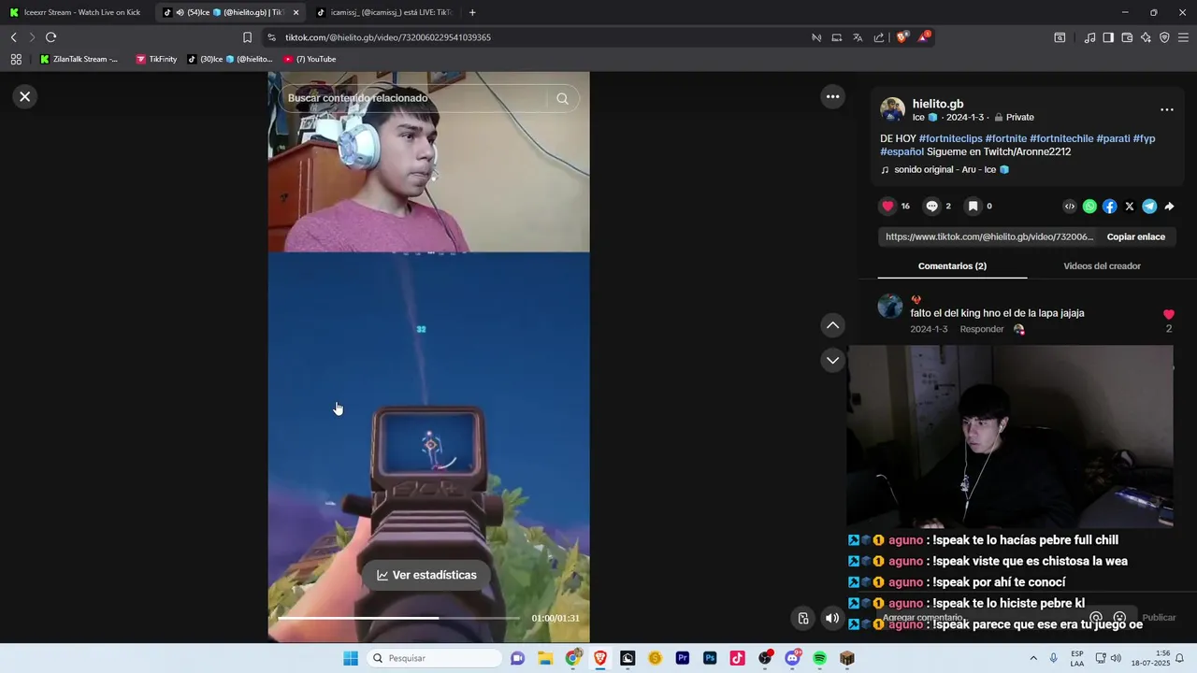Open Brave Wallet icon

[x=1127, y=37]
